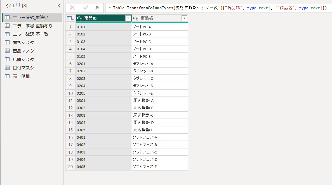
Task: Open the 店舗マスタ query
Action: pos(32,59)
